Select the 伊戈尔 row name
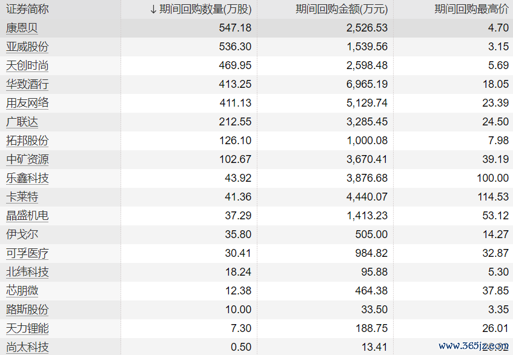Image resolution: width=513 pixels, height=355 pixels. [22, 234]
